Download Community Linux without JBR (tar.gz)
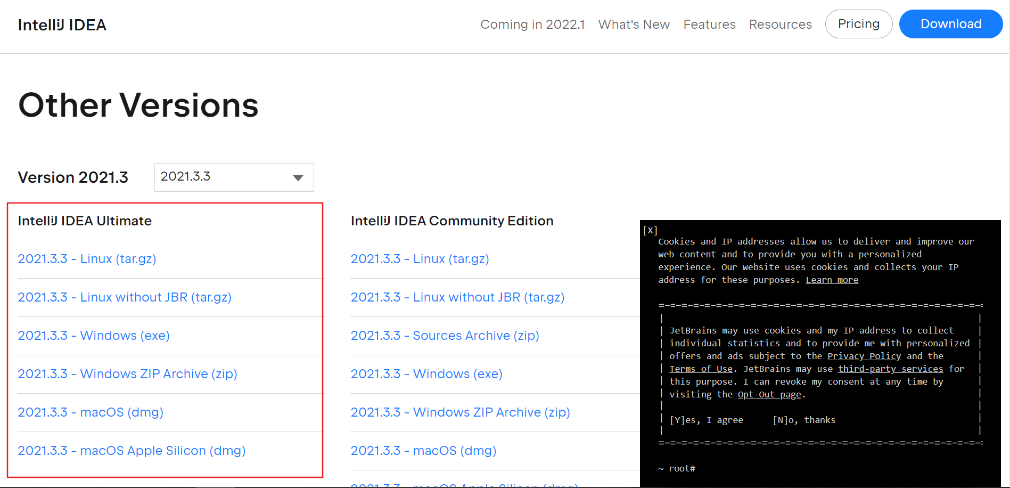 [x=458, y=297]
